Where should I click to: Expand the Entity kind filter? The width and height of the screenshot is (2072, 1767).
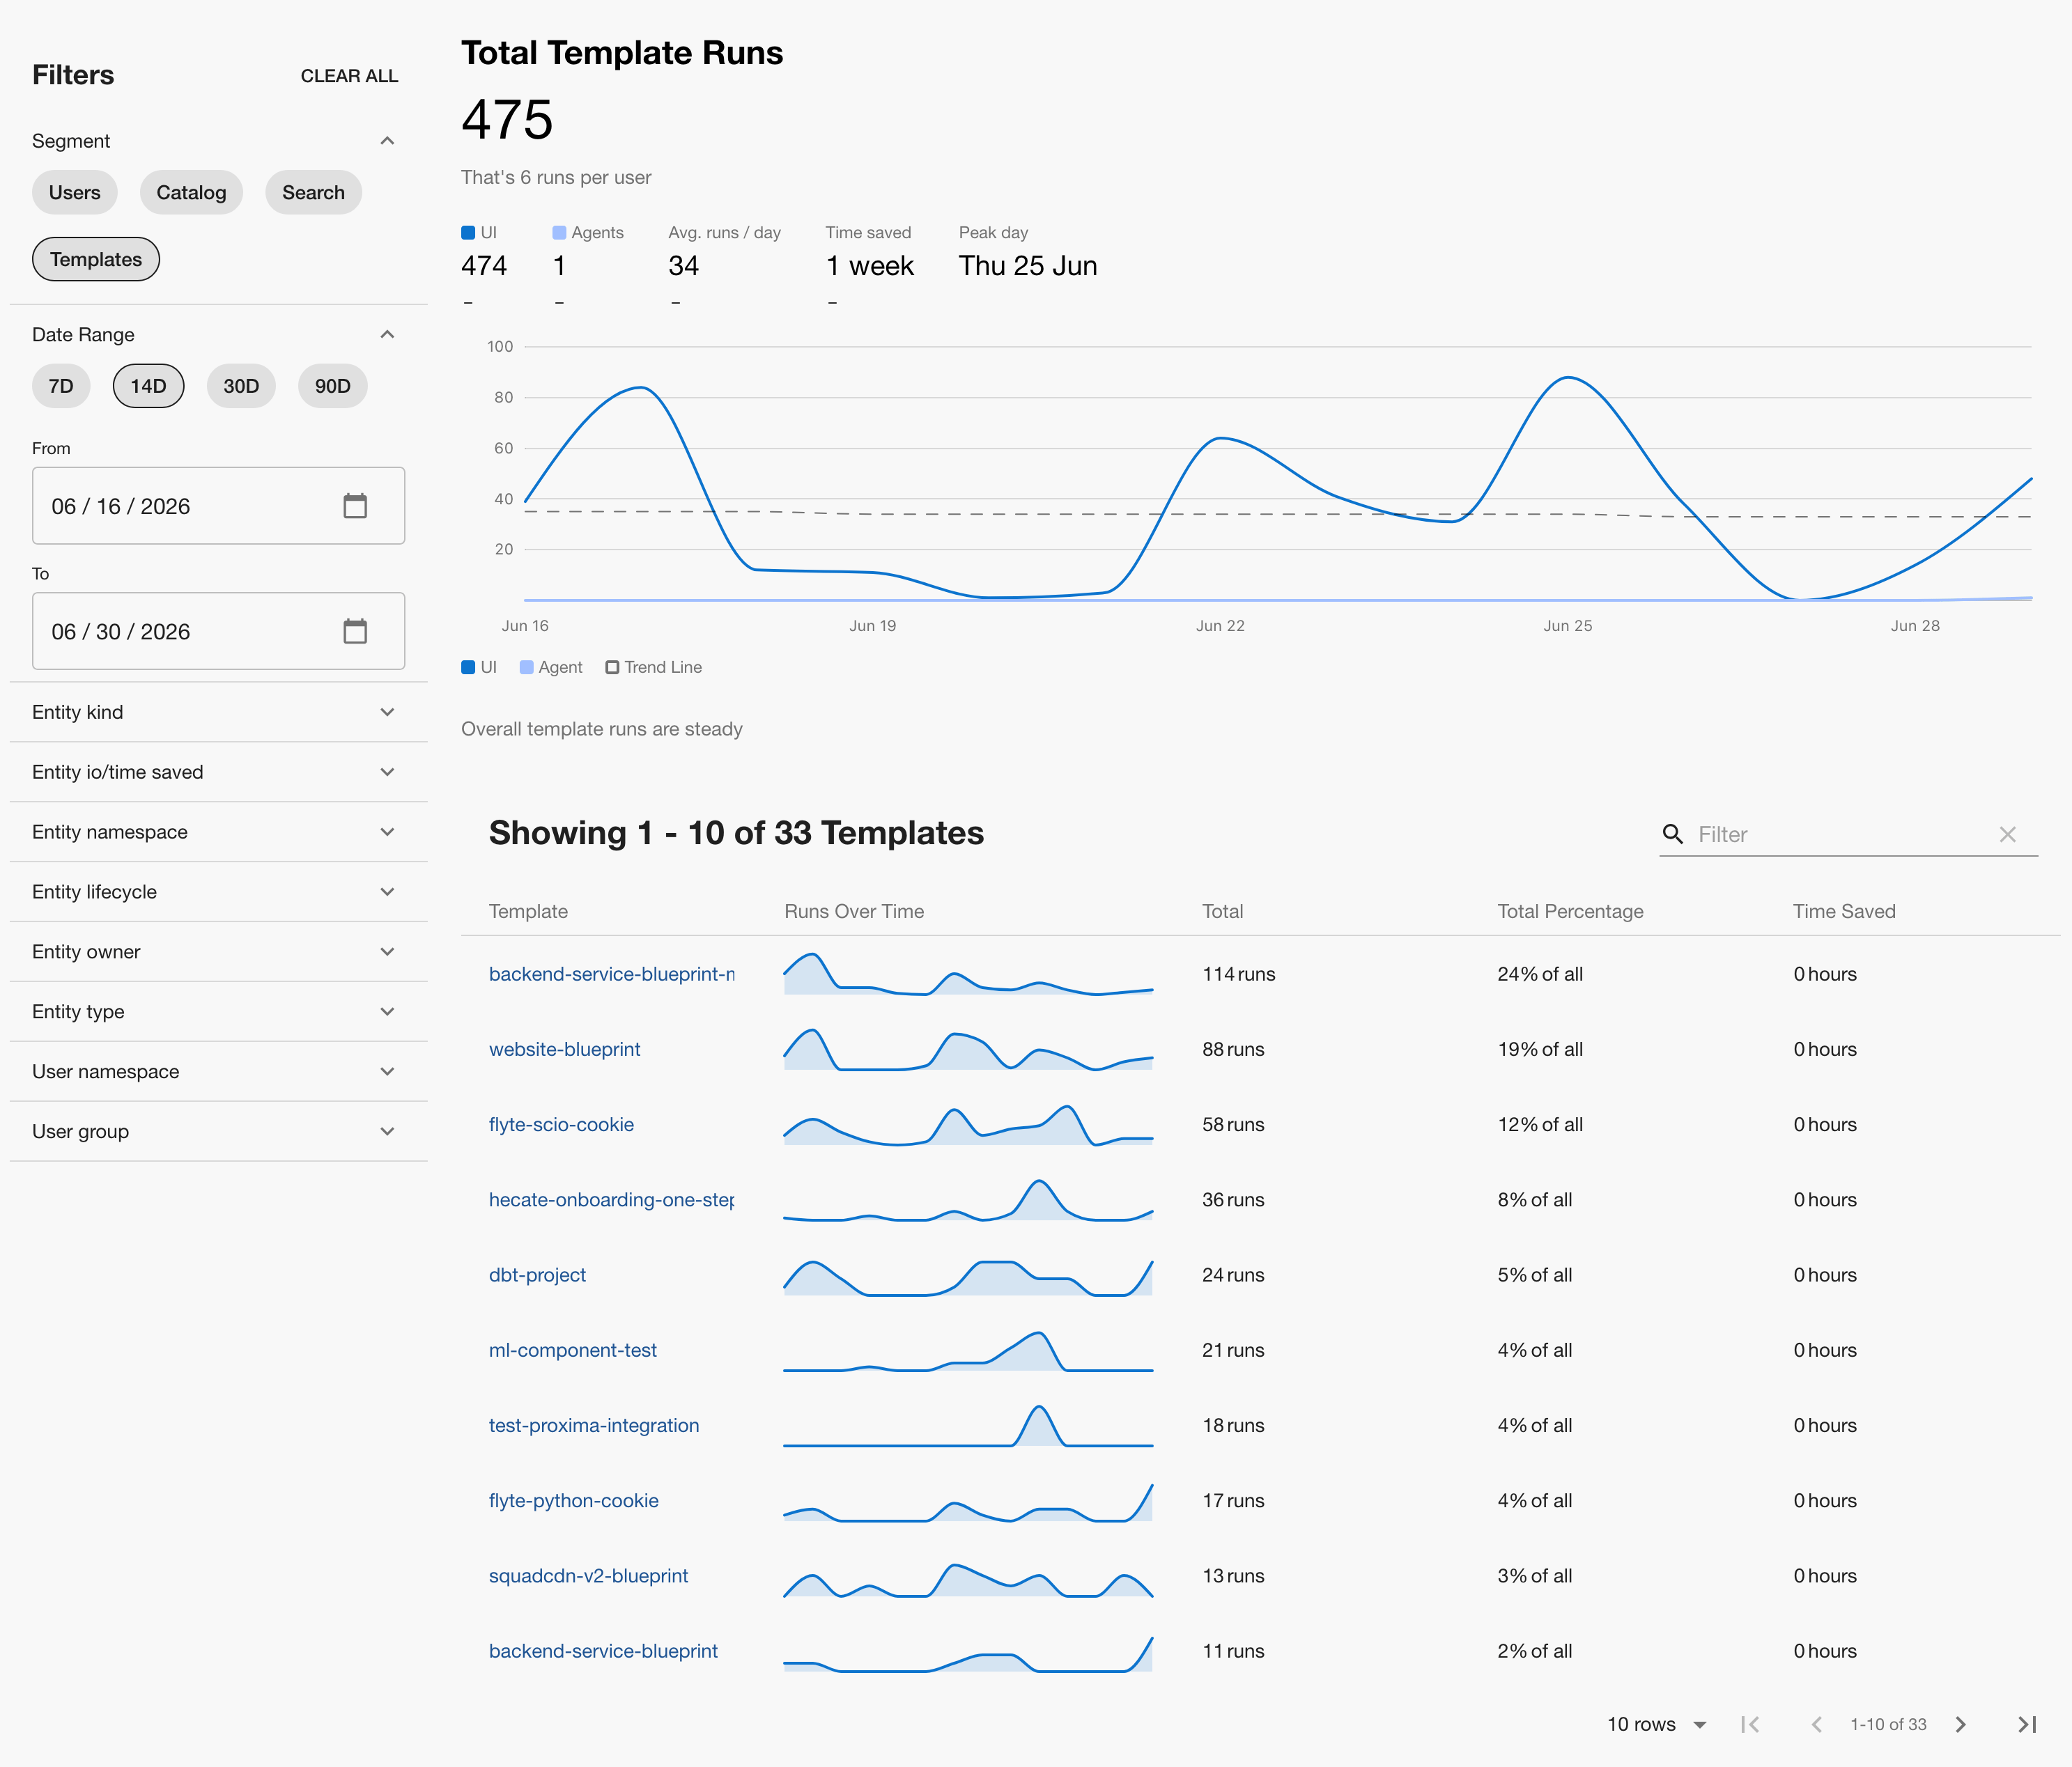click(x=218, y=712)
